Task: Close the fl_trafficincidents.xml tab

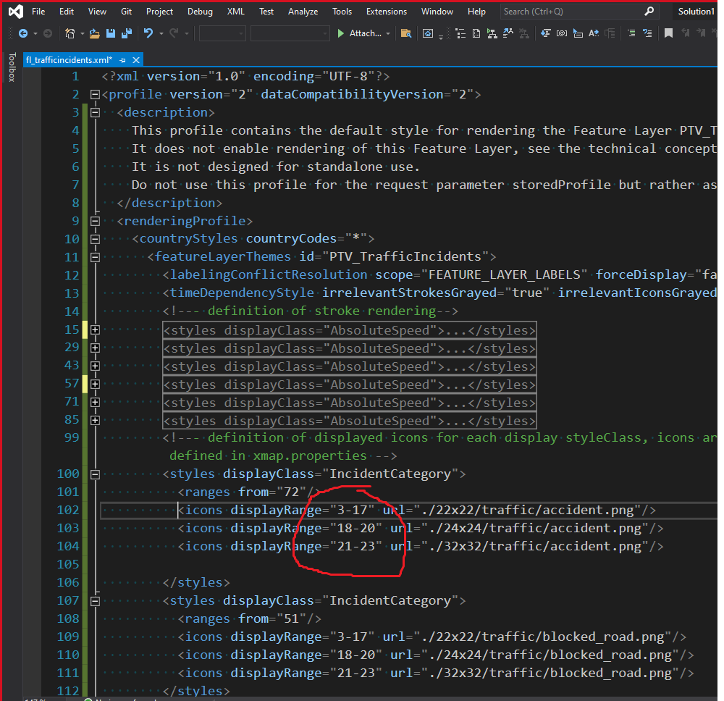Action: click(135, 60)
